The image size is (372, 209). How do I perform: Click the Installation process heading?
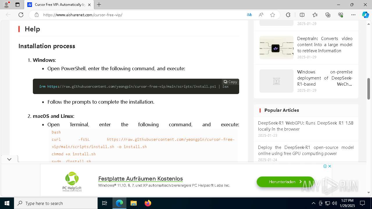tap(47, 46)
